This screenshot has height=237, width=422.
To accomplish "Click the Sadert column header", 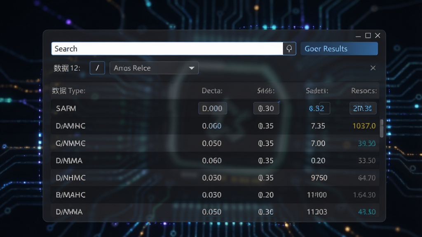I will coord(317,91).
